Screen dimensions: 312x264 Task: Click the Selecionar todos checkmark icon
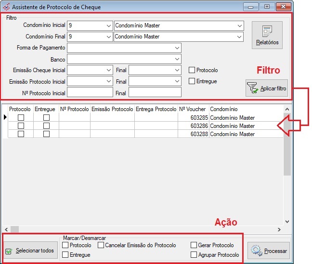(x=9, y=251)
